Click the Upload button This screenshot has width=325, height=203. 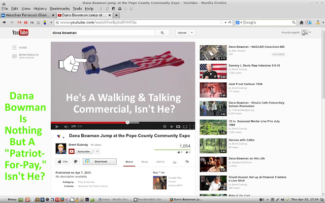182,32
